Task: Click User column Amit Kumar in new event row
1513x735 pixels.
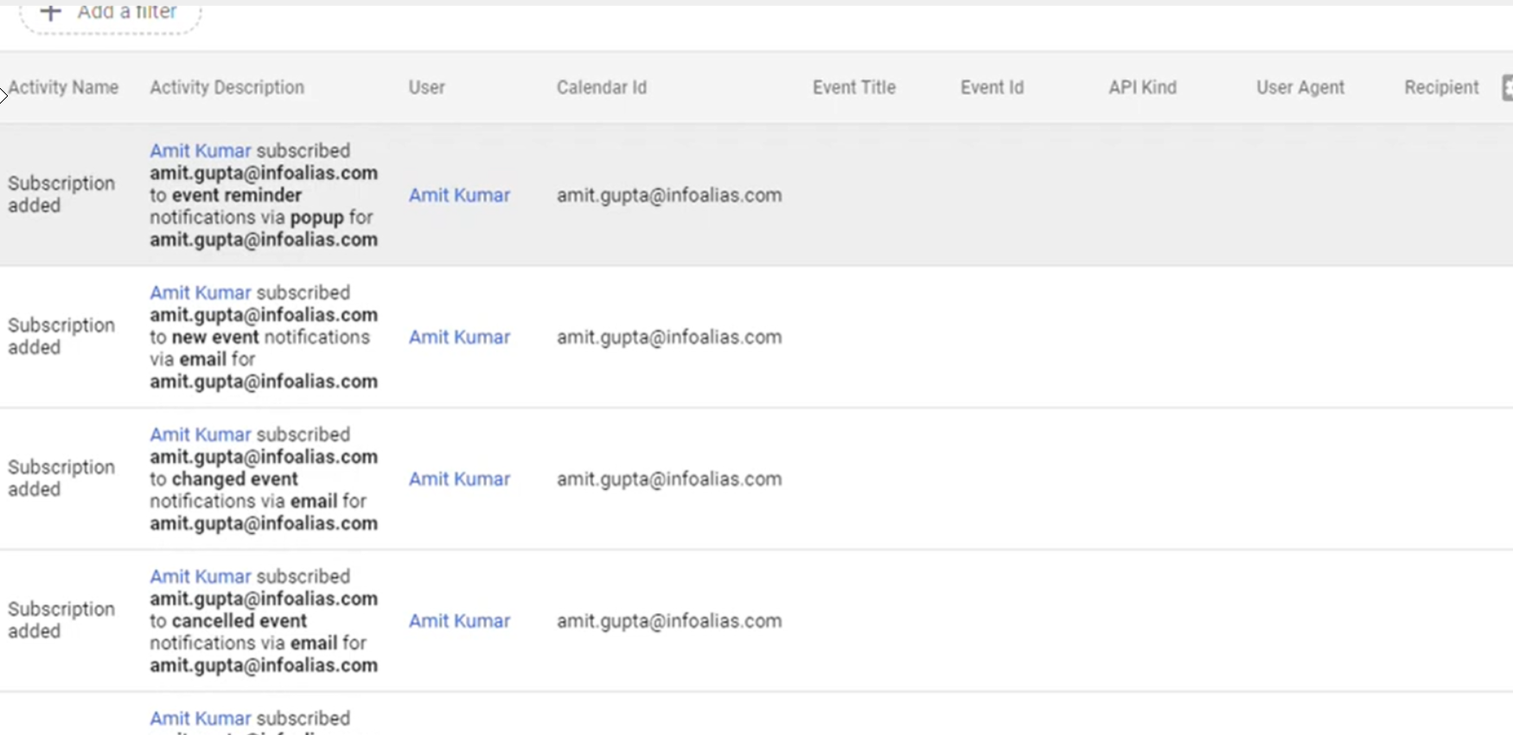Action: click(460, 337)
